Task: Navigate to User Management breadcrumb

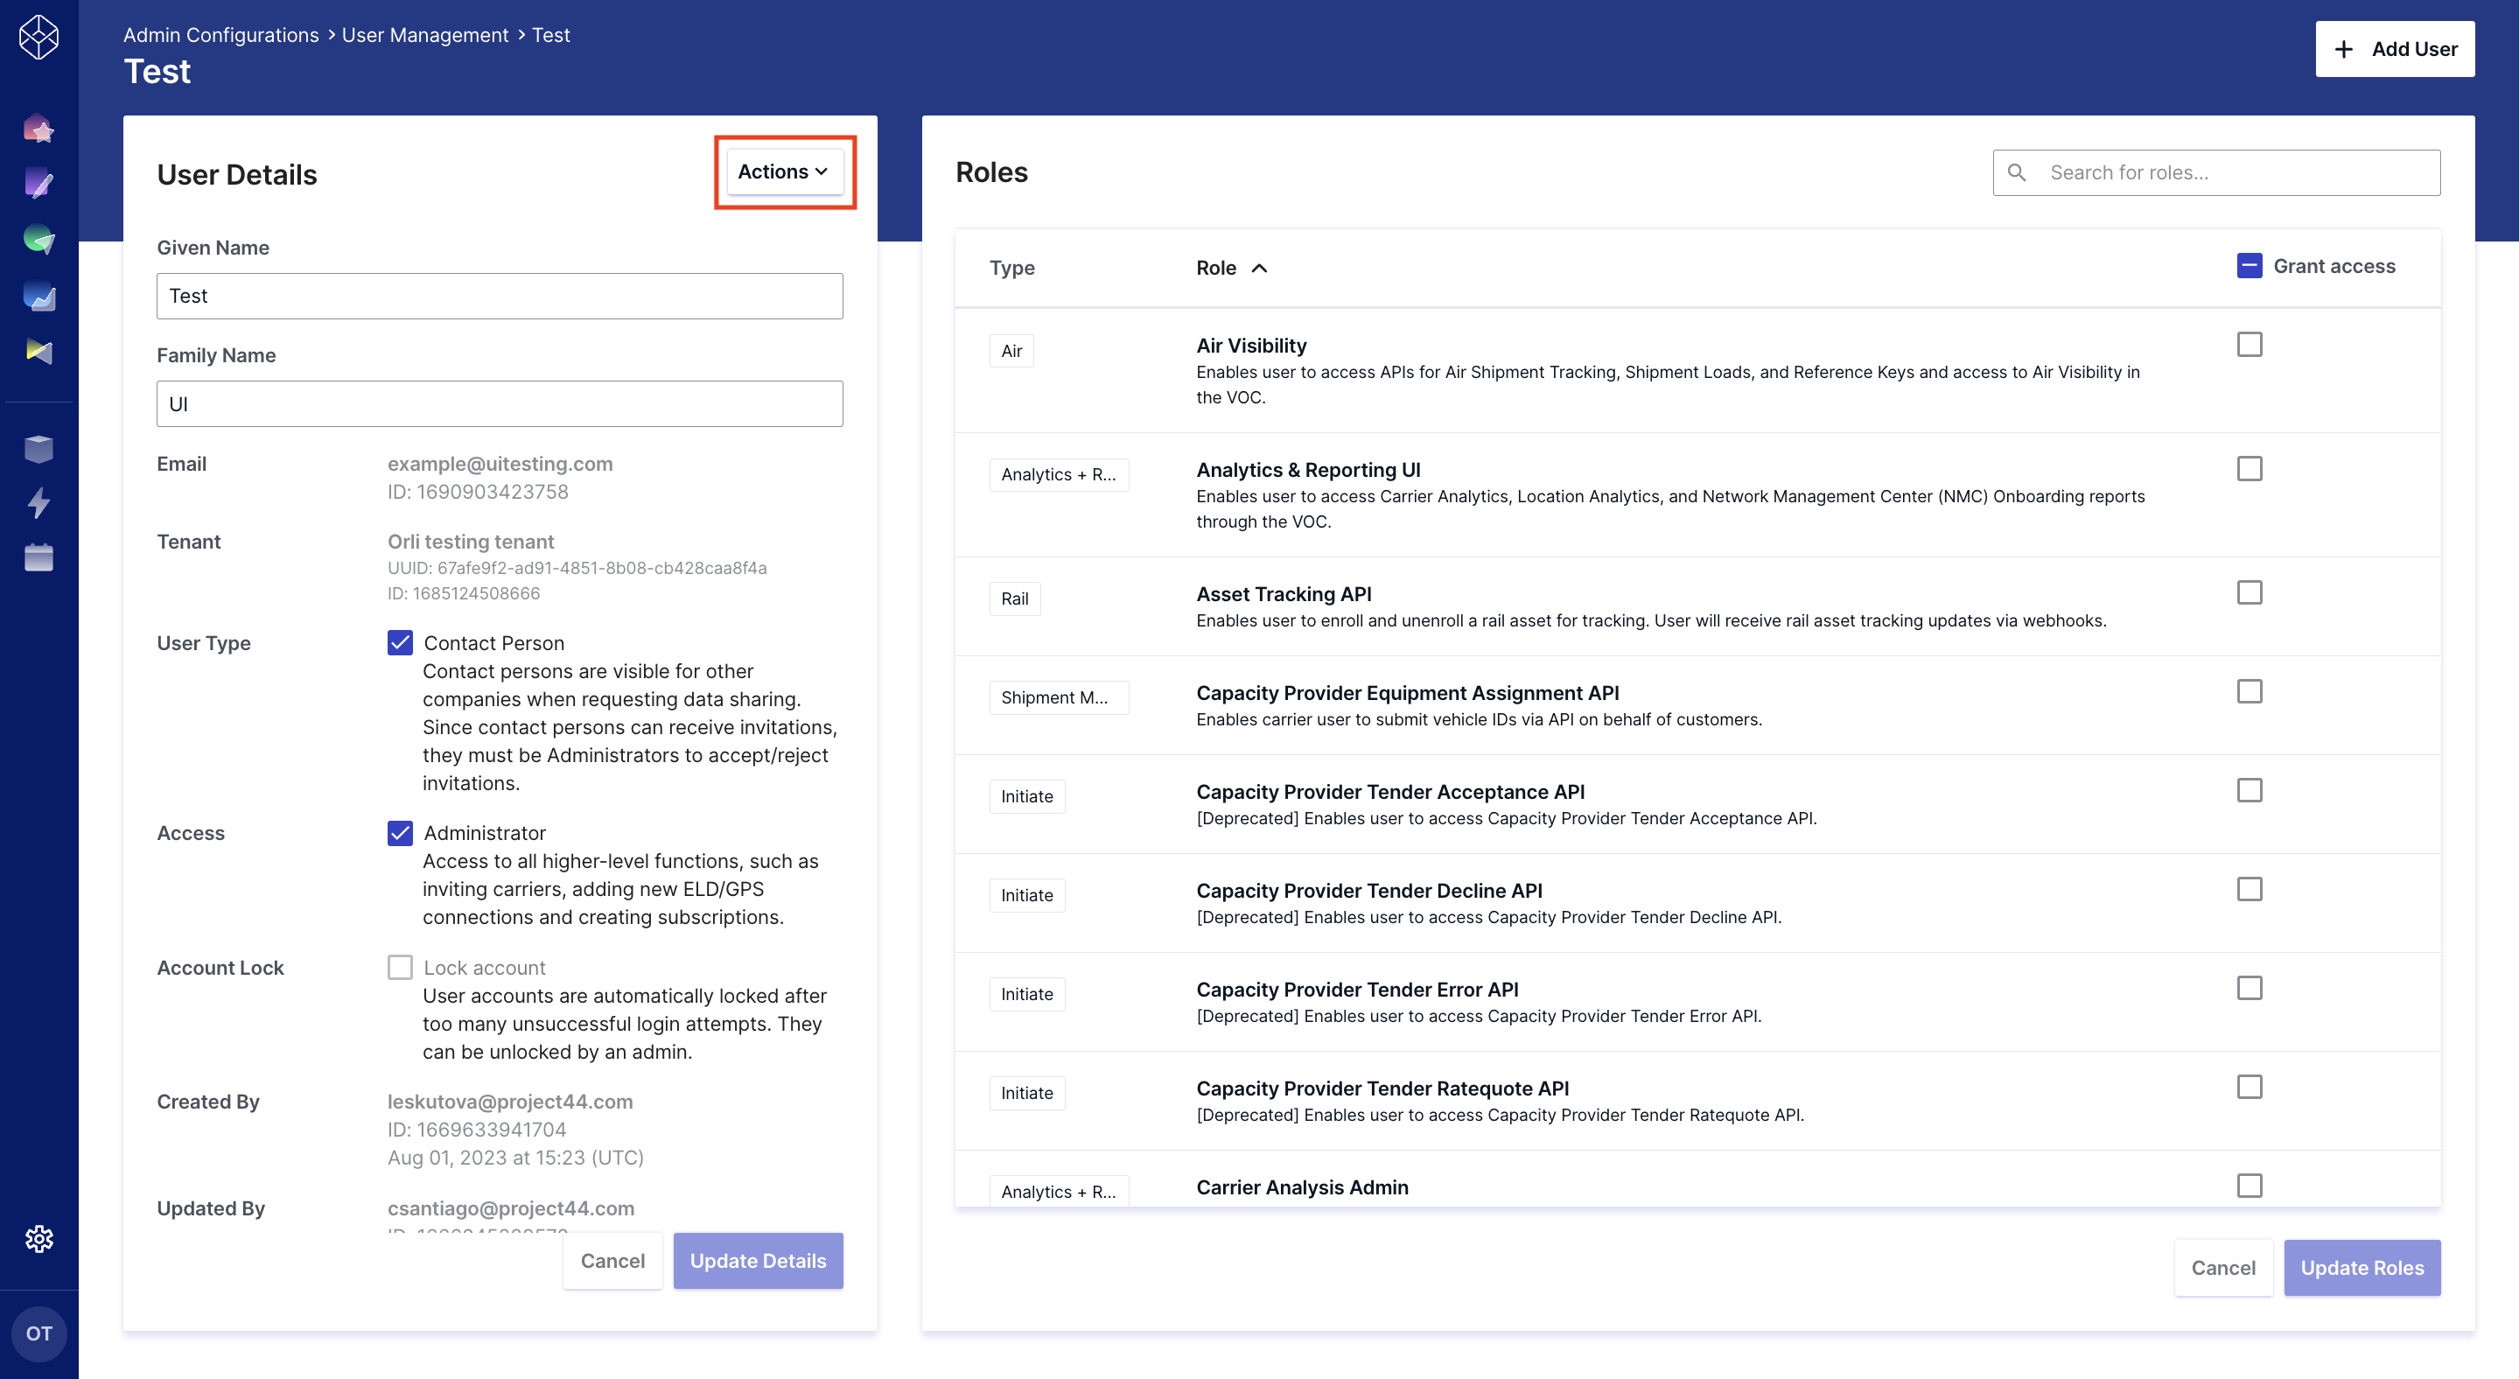Action: coord(425,34)
